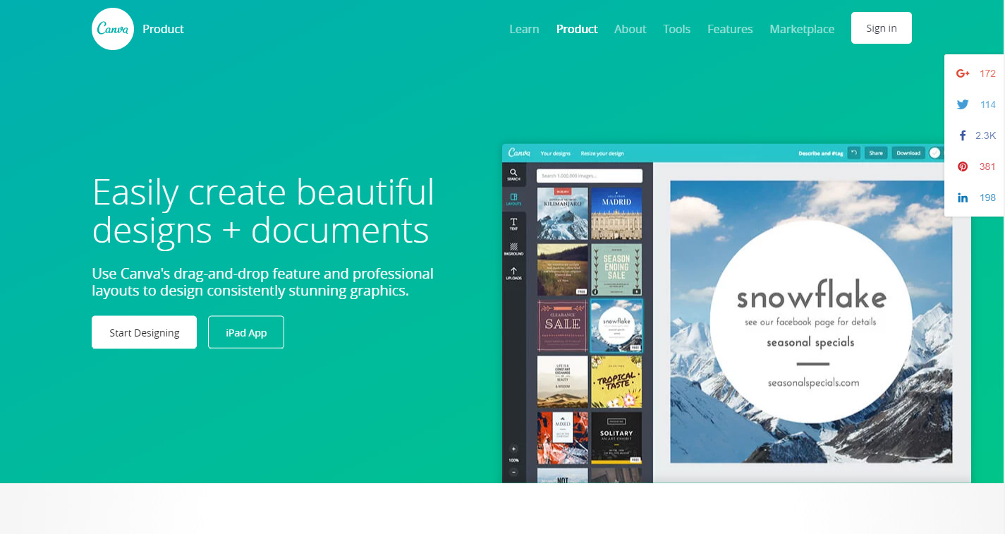Select the Text tool in editor preview sidebar
This screenshot has width=1005, height=534.
(513, 224)
